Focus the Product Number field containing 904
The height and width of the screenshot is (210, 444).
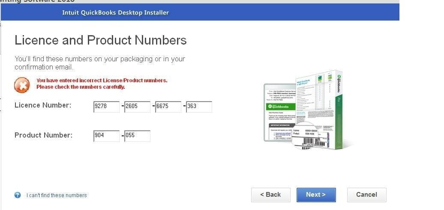(106, 136)
